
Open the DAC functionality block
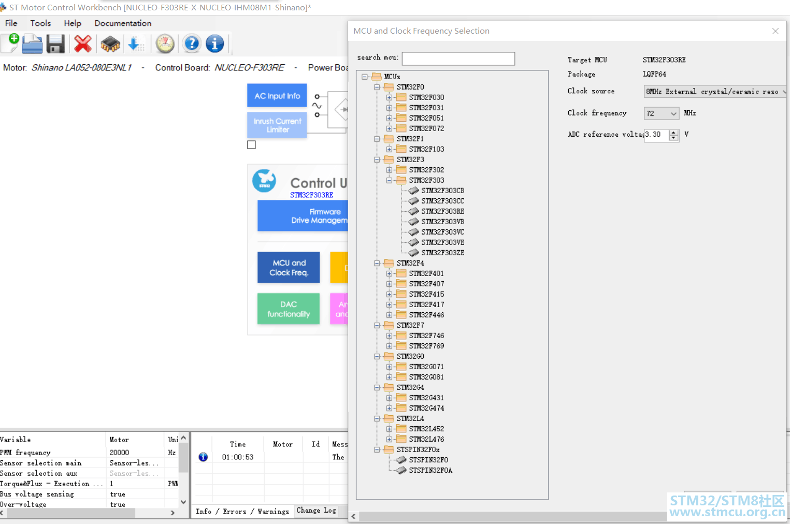tap(289, 309)
